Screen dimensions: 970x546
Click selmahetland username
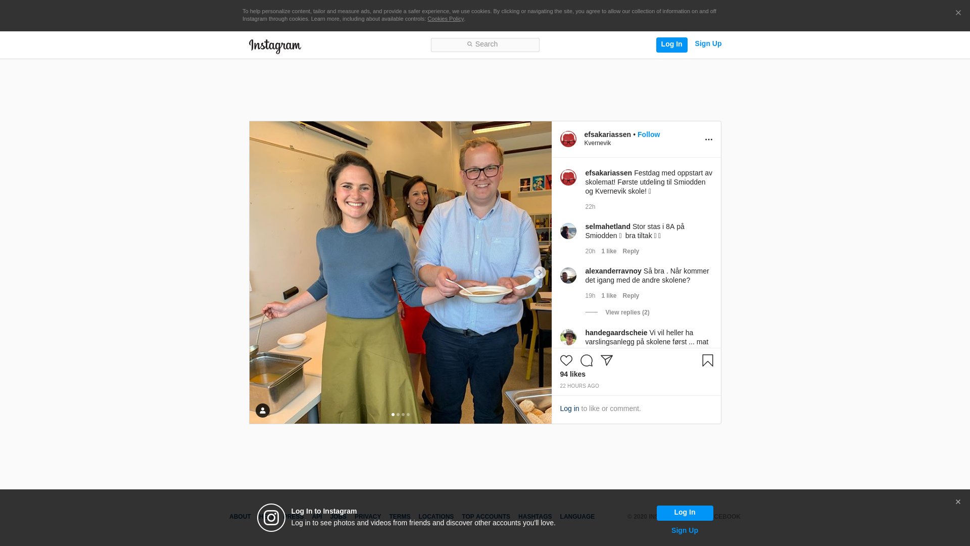(608, 226)
